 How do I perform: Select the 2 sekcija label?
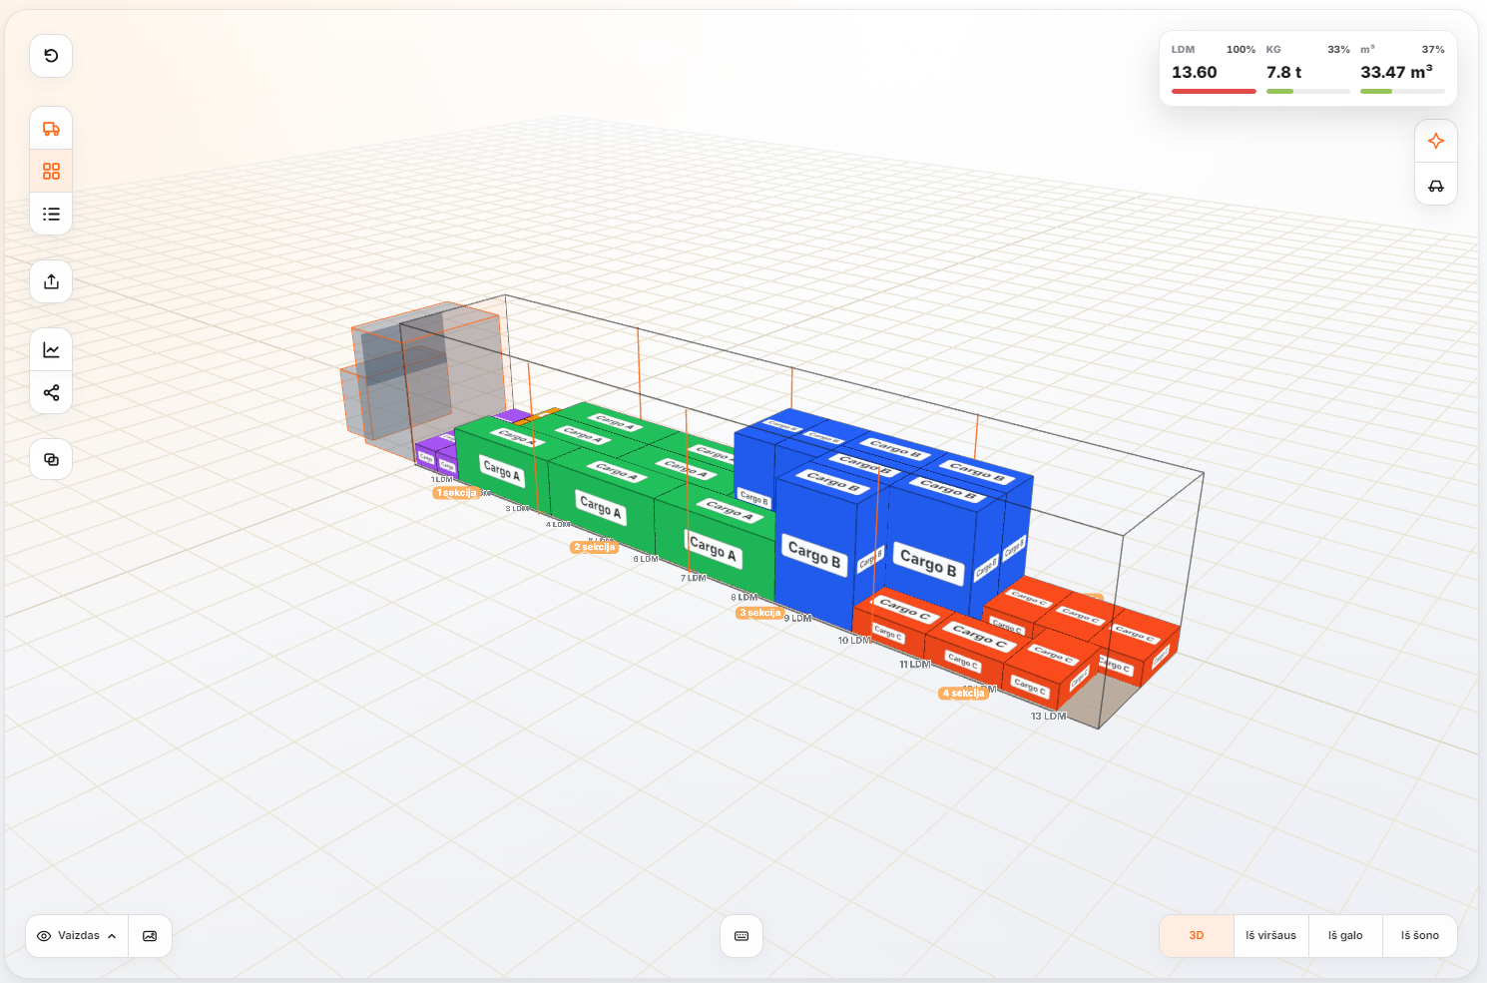tap(595, 547)
